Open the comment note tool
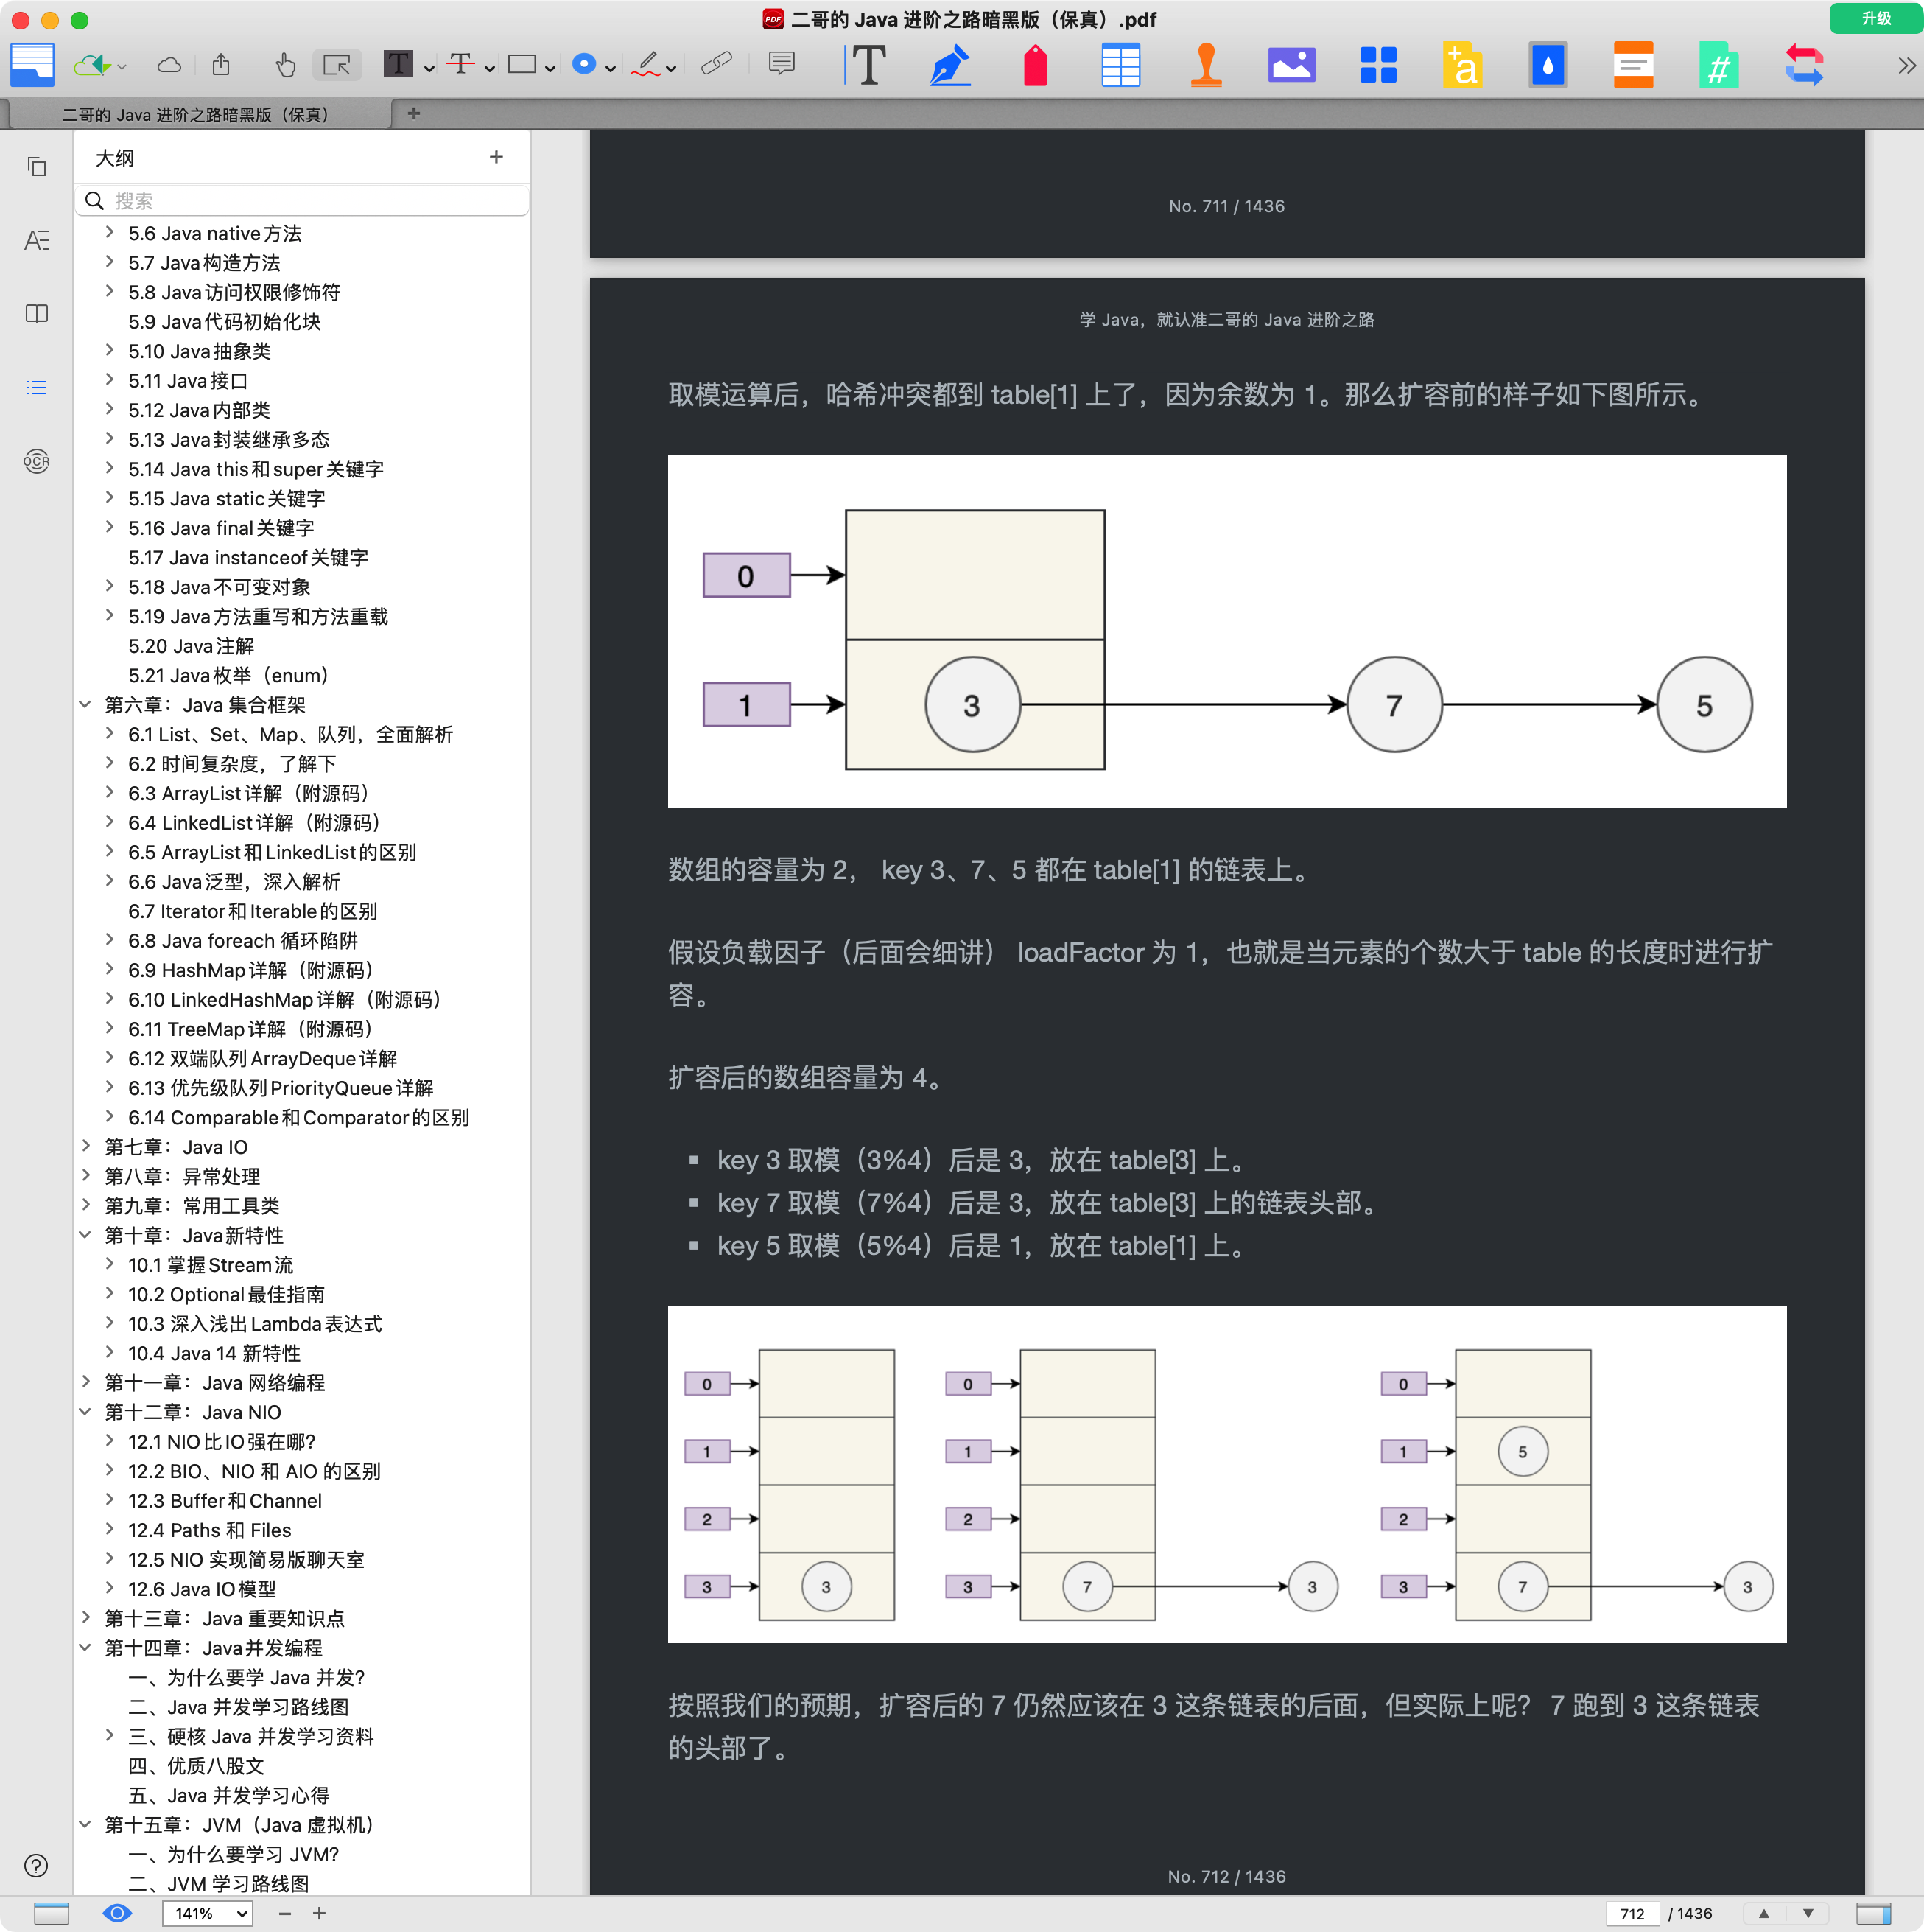The height and width of the screenshot is (1932, 1924). [x=782, y=65]
